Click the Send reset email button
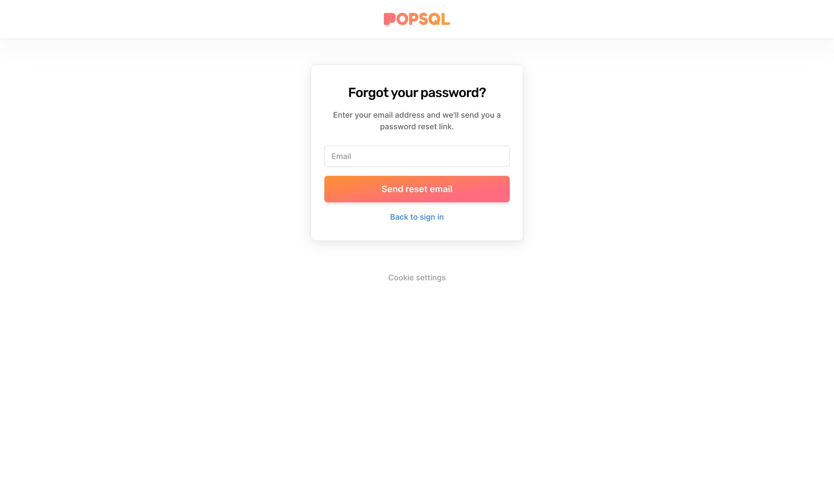834x479 pixels. point(417,189)
